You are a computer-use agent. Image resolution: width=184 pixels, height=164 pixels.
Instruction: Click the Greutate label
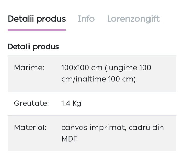click(x=31, y=103)
